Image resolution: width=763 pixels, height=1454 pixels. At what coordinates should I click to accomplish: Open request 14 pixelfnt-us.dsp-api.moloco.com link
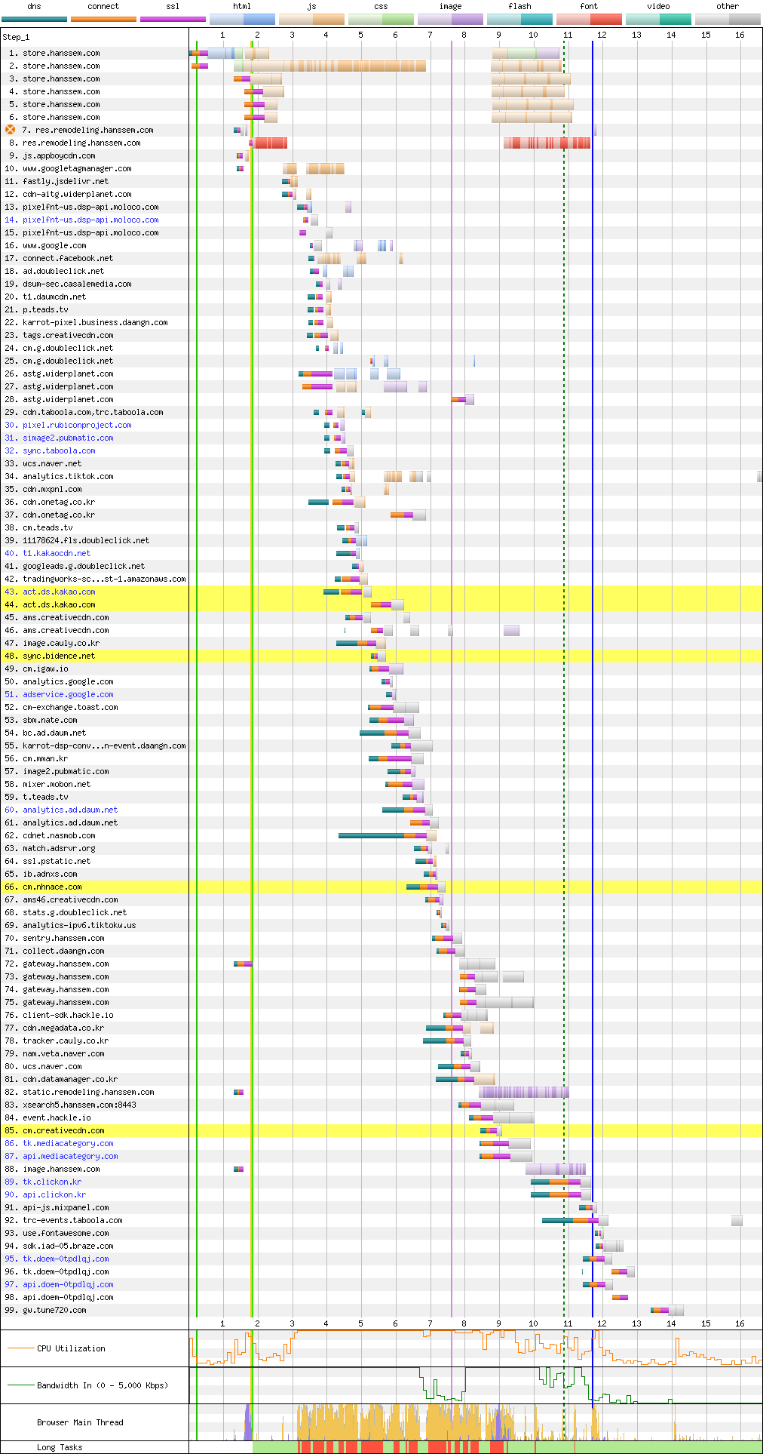(90, 220)
